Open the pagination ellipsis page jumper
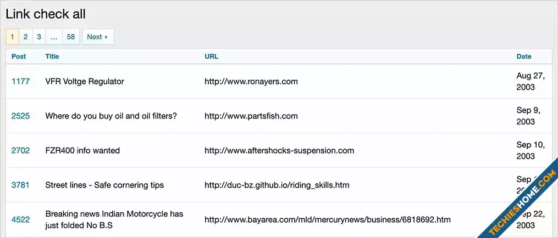The height and width of the screenshot is (238, 558). point(54,37)
